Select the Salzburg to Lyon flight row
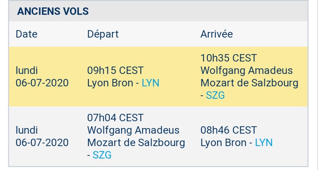The image size is (318, 170). point(158,136)
